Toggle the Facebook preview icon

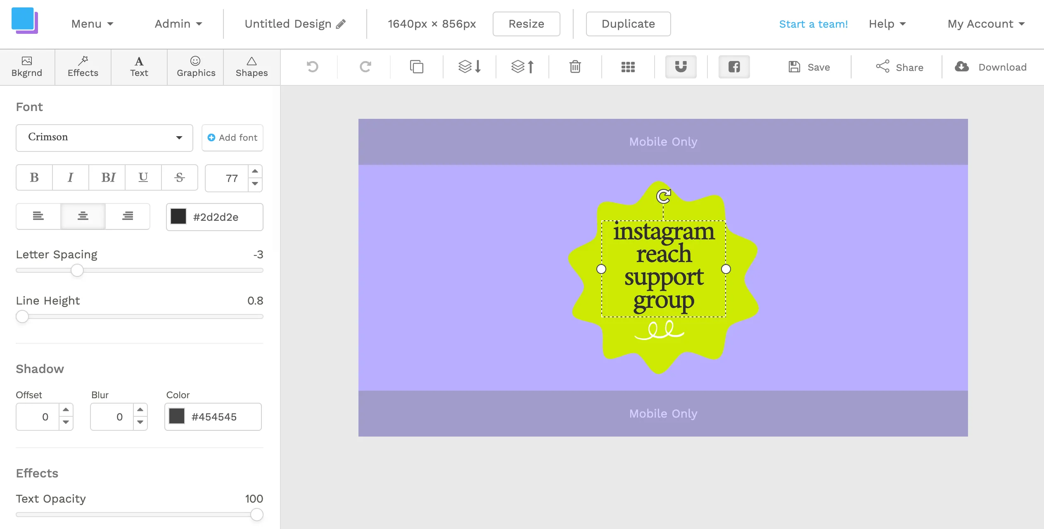click(x=734, y=66)
